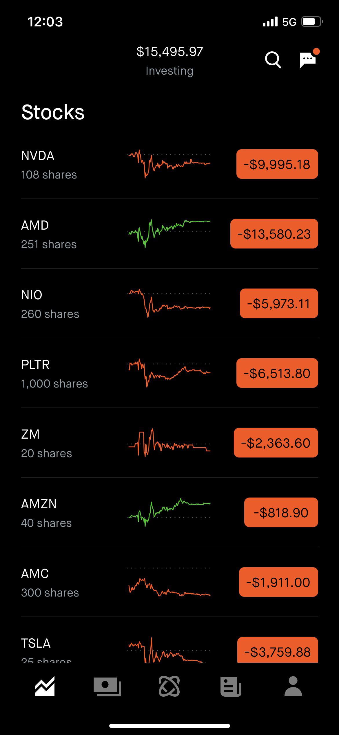Image resolution: width=339 pixels, height=735 pixels.
Task: Toggle AMD value badge -$13,580.23
Action: 274,234
